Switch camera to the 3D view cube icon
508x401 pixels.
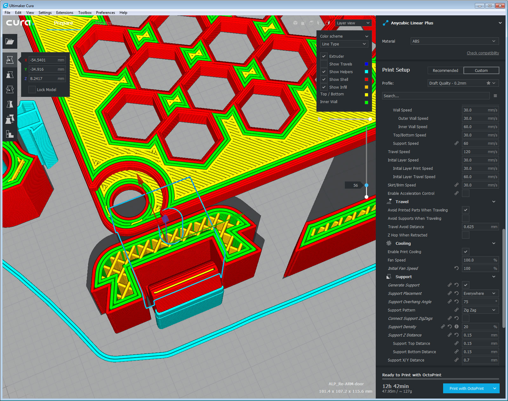point(295,23)
